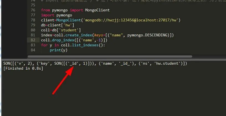This screenshot has height=116, width=226.
Task: Click the "Finished in 0.8s" output line
Action: pos(23,68)
